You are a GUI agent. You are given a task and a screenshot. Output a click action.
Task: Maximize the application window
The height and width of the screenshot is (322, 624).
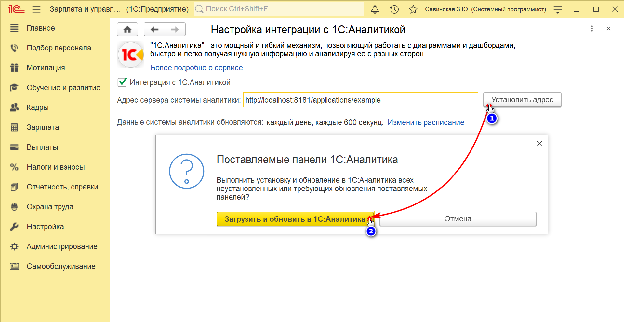[596, 9]
